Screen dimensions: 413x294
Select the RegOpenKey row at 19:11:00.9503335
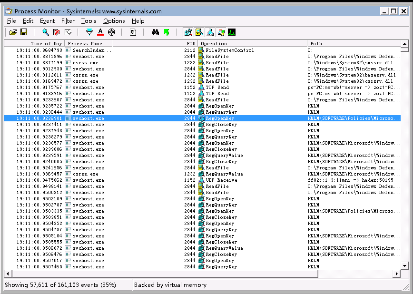click(x=202, y=211)
